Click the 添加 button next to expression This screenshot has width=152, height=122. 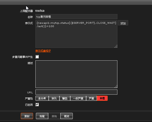coord(123,23)
